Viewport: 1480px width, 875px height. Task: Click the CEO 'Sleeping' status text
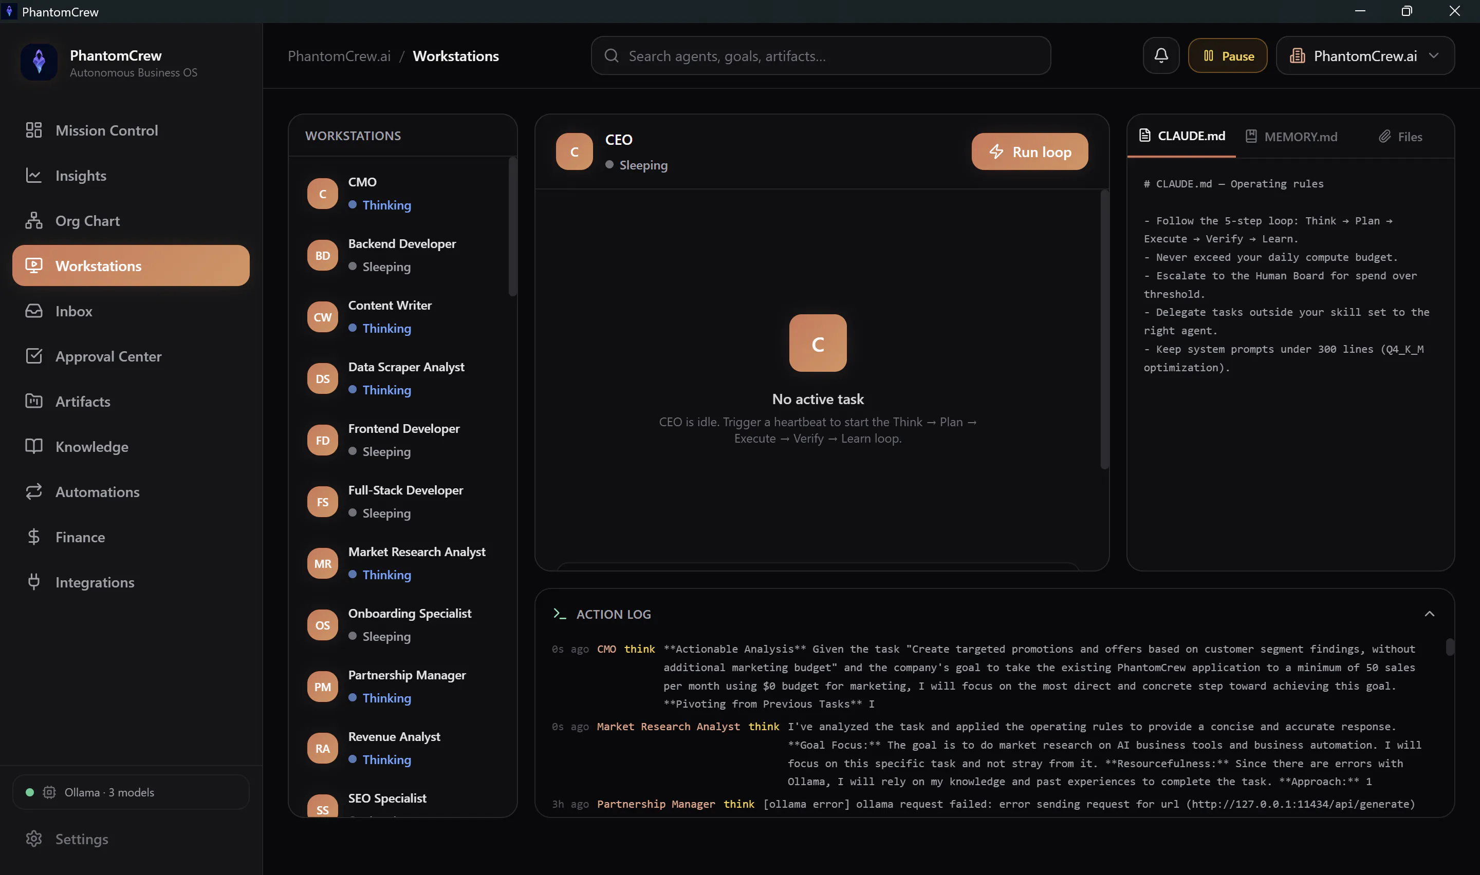pyautogui.click(x=643, y=165)
